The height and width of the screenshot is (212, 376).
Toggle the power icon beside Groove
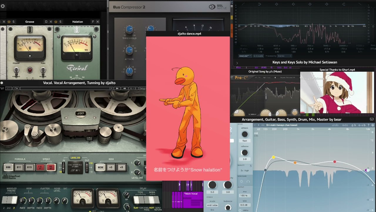[9, 22]
